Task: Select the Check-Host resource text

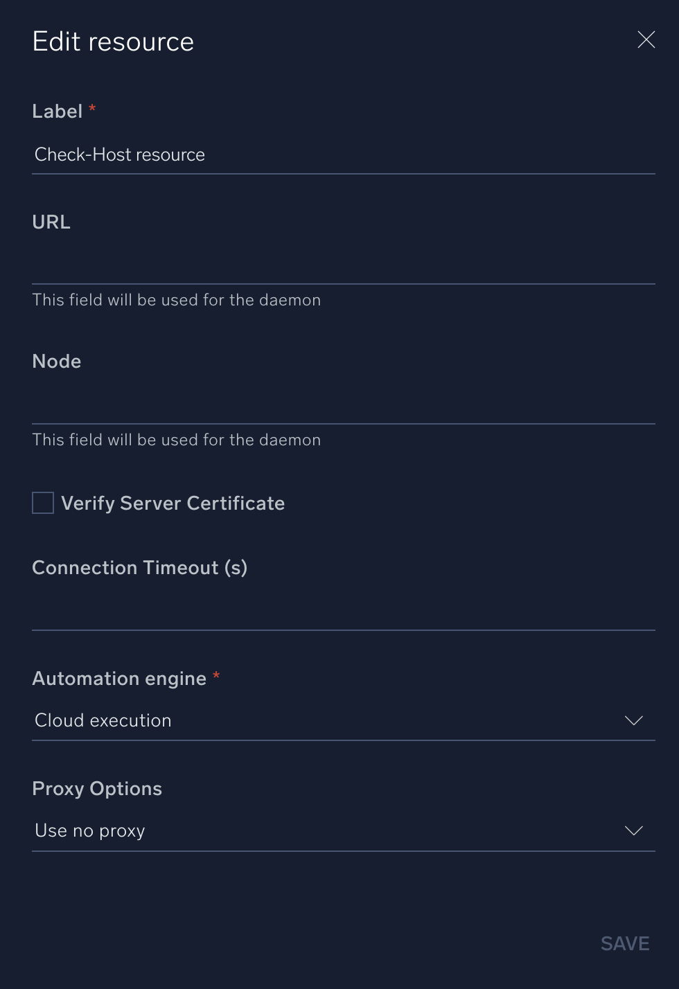Action: (119, 154)
